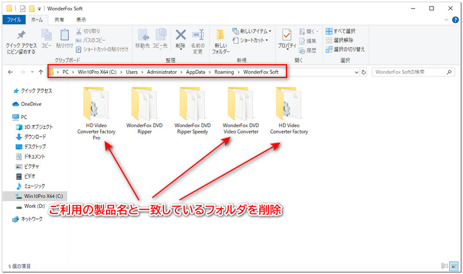This screenshot has width=463, height=274.
Task: Open the Help question mark icon
Action: click(455, 20)
